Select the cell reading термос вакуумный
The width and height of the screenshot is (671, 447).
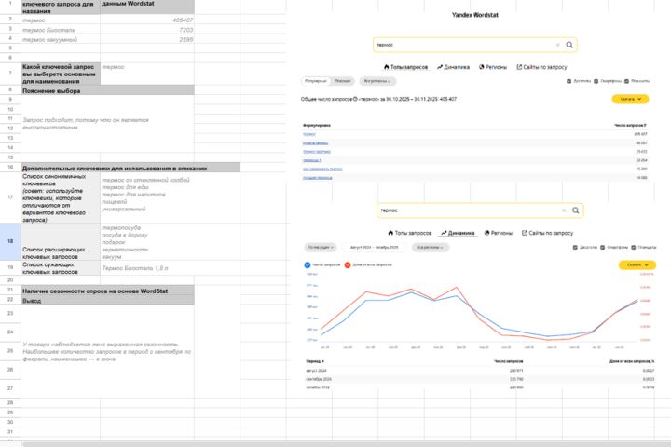point(61,39)
